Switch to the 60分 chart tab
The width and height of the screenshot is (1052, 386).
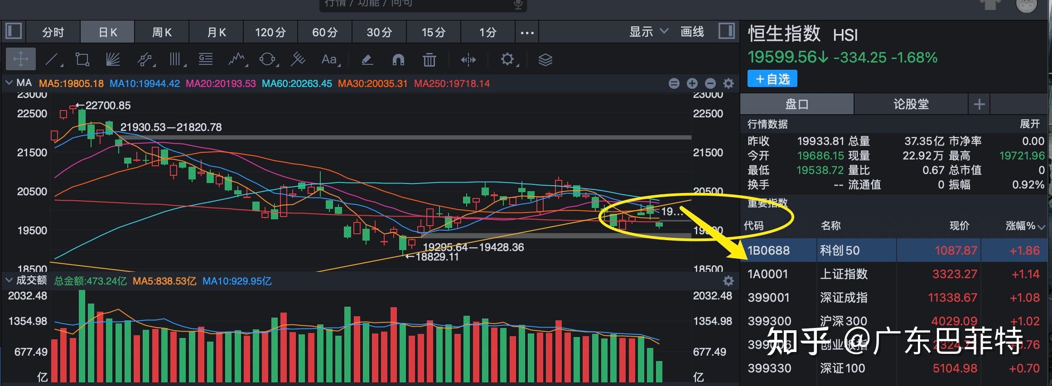click(x=325, y=33)
